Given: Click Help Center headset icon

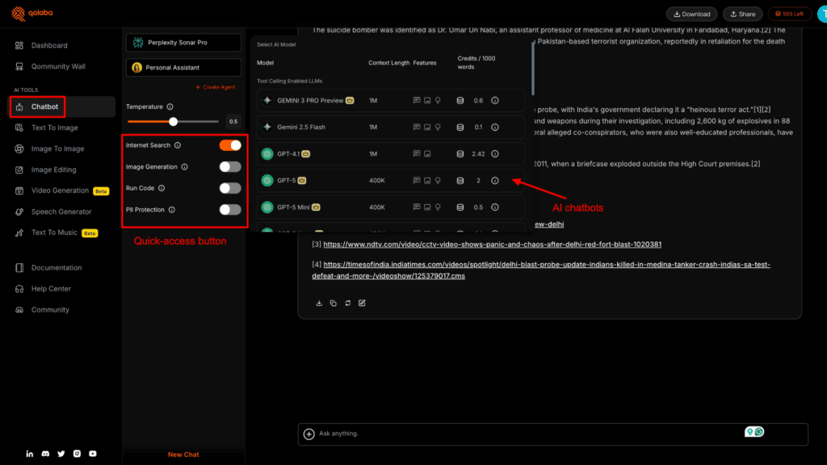Looking at the screenshot, I should click(x=19, y=289).
